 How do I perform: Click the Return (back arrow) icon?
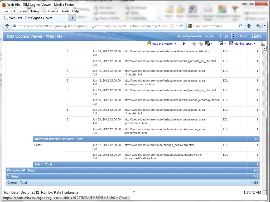(234, 36)
